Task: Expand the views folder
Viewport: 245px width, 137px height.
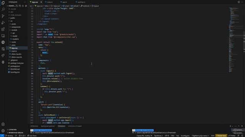Action: [17, 45]
